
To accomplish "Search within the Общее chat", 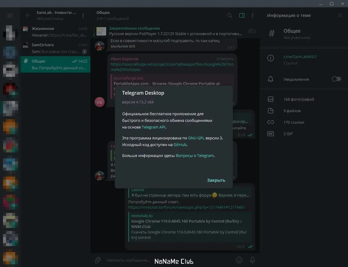I will (230, 15).
